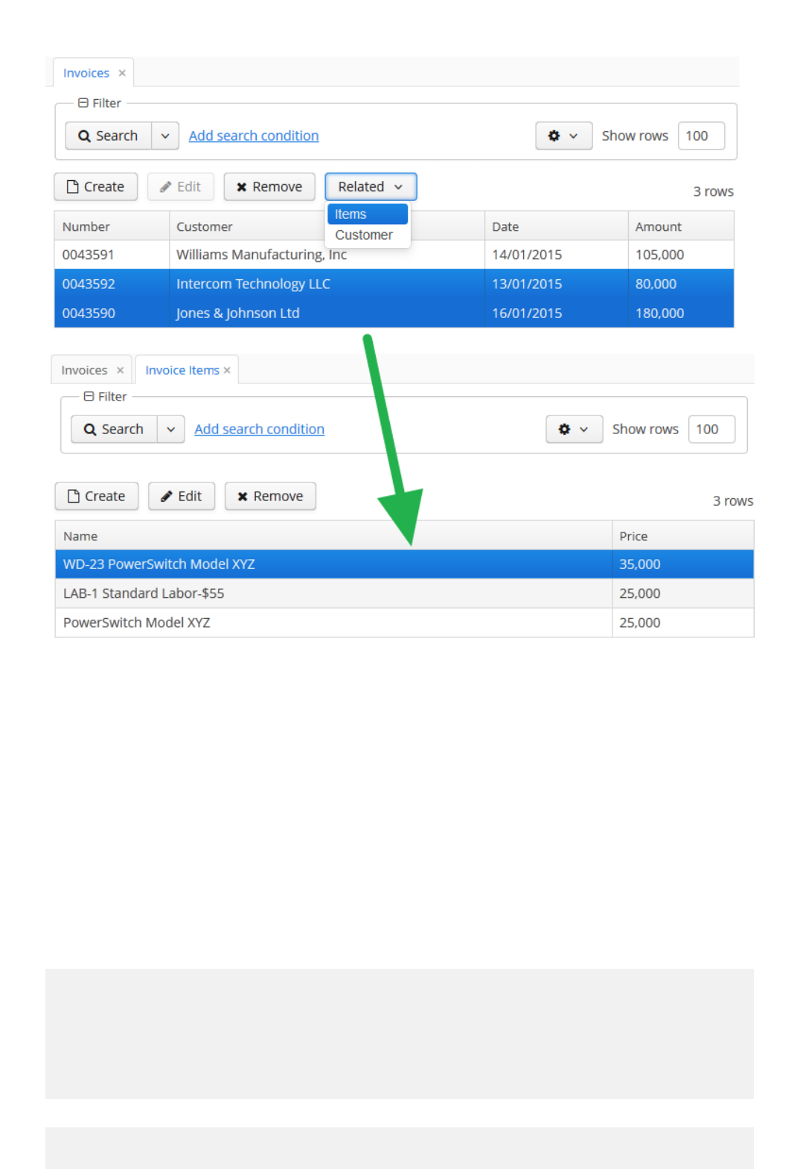Open Search dropdown arrow in Invoices panel
Image resolution: width=800 pixels, height=1169 pixels.
click(x=165, y=136)
